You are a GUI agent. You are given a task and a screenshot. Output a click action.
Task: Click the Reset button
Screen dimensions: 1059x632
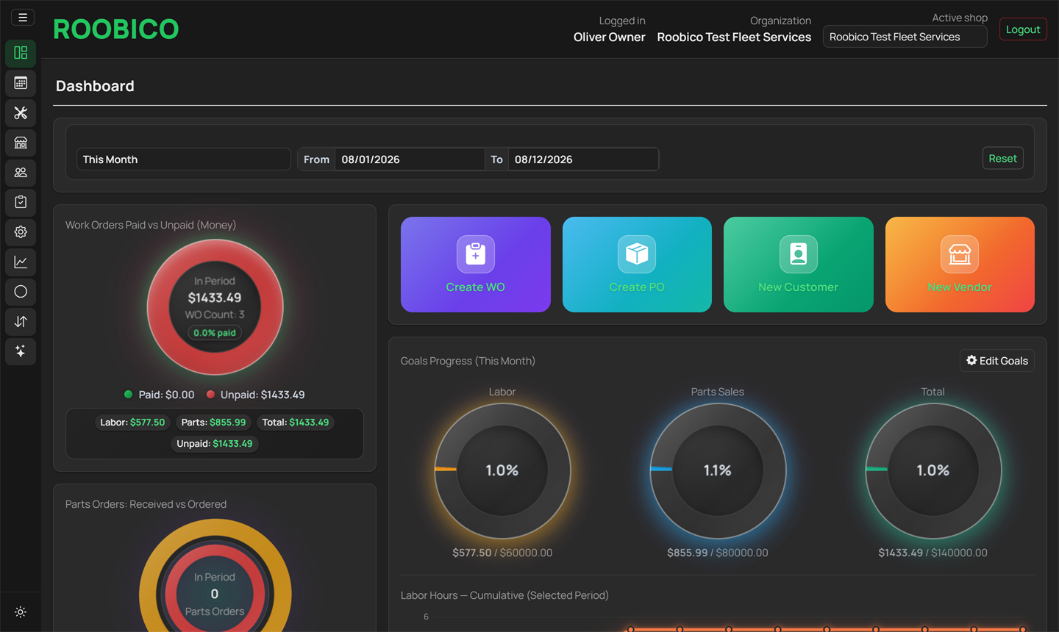click(x=1002, y=158)
